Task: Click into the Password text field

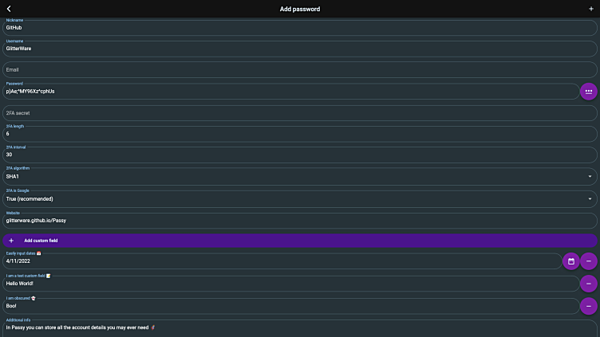Action: click(x=287, y=92)
